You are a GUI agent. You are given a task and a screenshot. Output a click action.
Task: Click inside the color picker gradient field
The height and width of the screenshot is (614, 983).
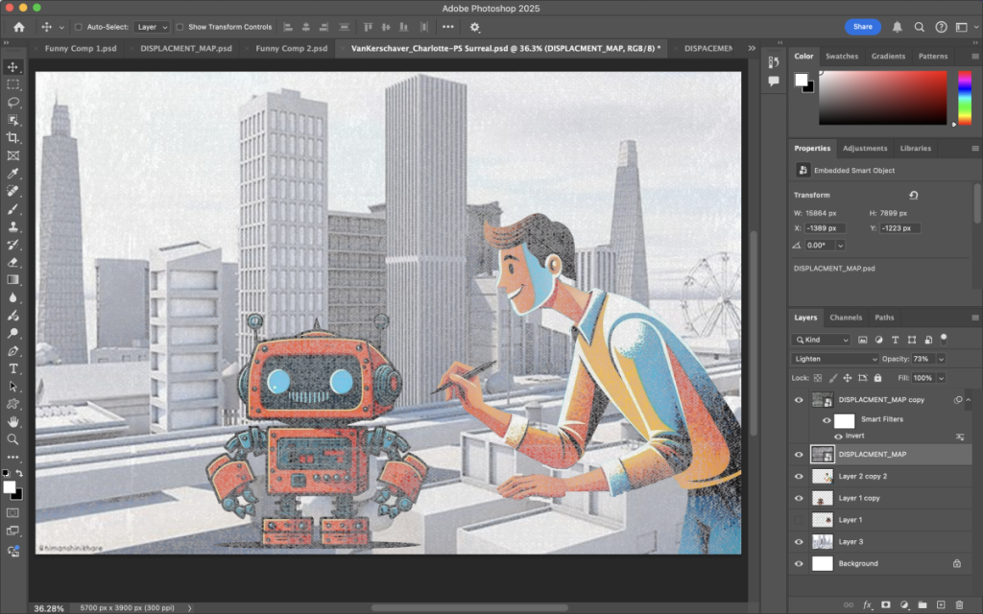(882, 97)
